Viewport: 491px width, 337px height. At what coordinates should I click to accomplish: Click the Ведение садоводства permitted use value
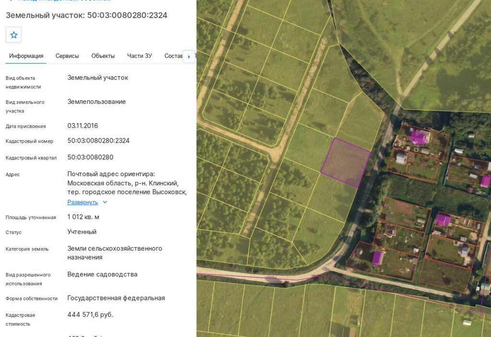(103, 274)
